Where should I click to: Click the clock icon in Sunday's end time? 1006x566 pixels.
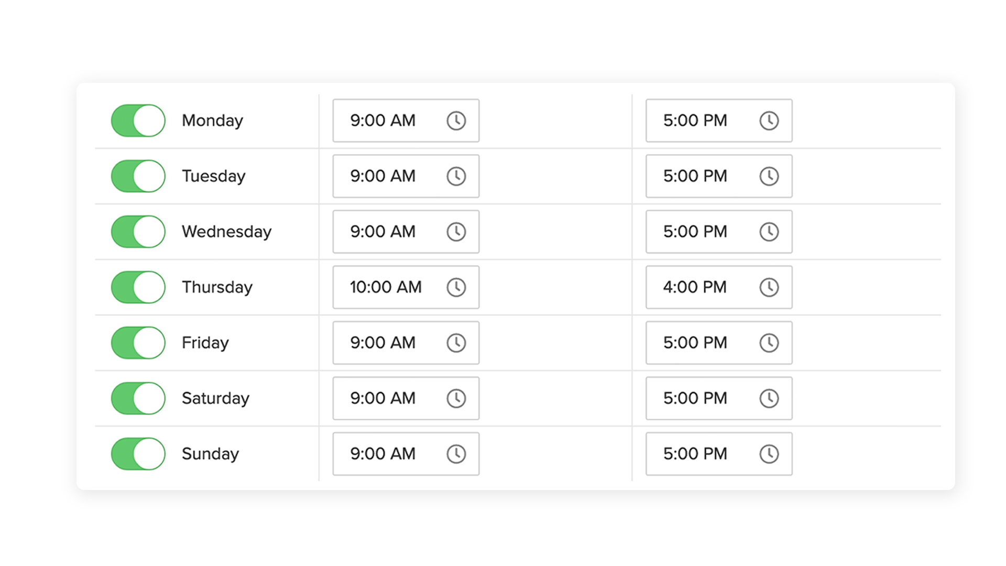click(769, 454)
